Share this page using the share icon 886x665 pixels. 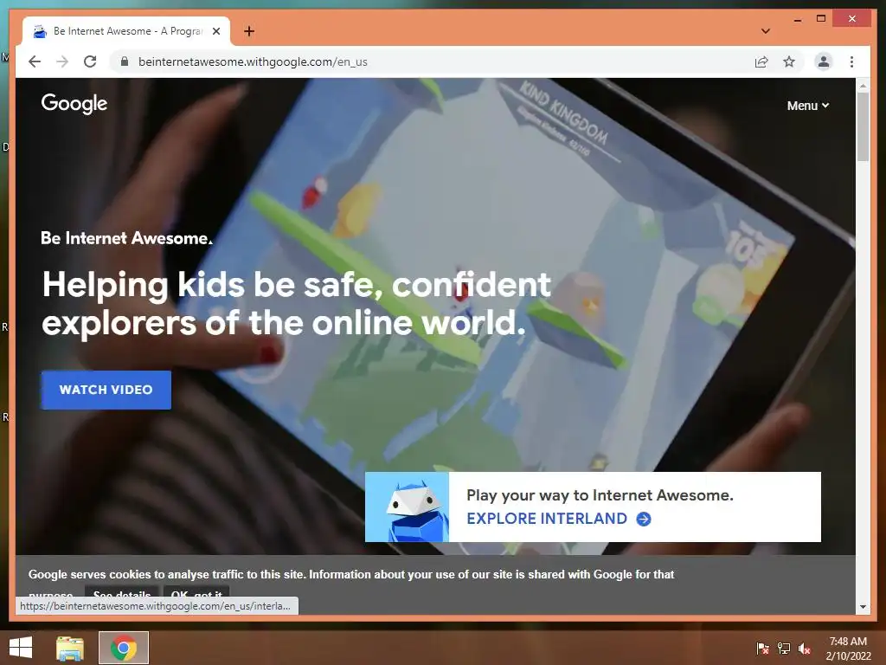coord(761,61)
